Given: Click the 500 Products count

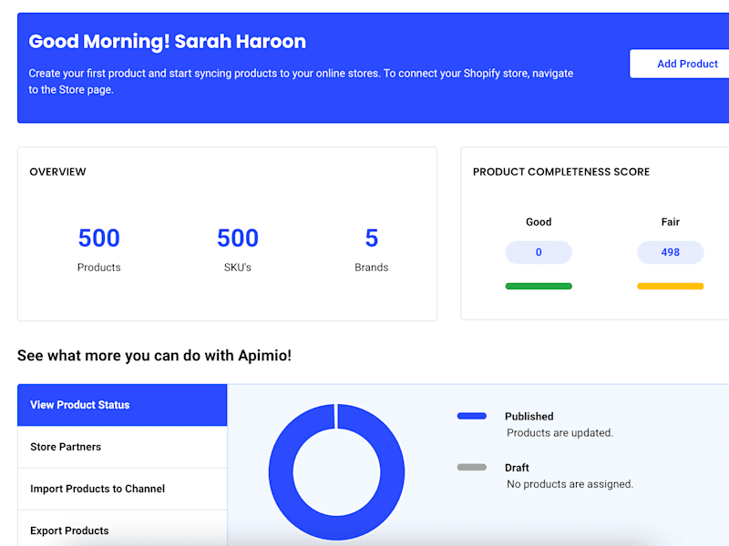Looking at the screenshot, I should click(99, 238).
